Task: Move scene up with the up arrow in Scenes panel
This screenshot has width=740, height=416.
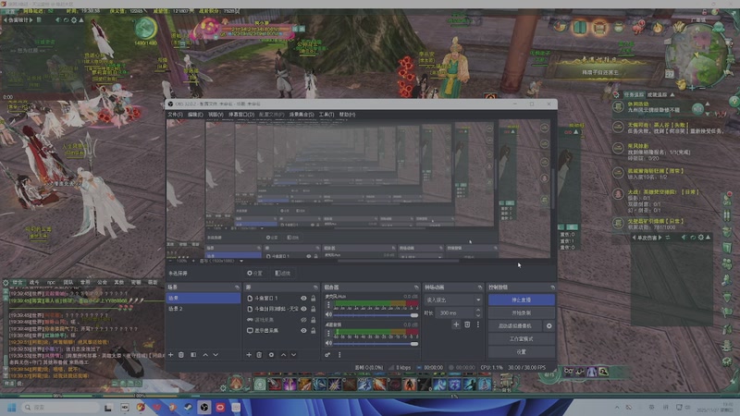Action: tap(205, 355)
